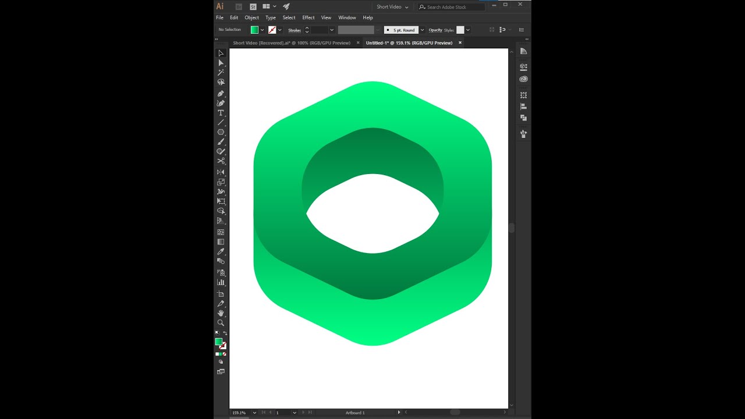The height and width of the screenshot is (419, 745).
Task: Reset default fill and stroke
Action: click(x=217, y=333)
